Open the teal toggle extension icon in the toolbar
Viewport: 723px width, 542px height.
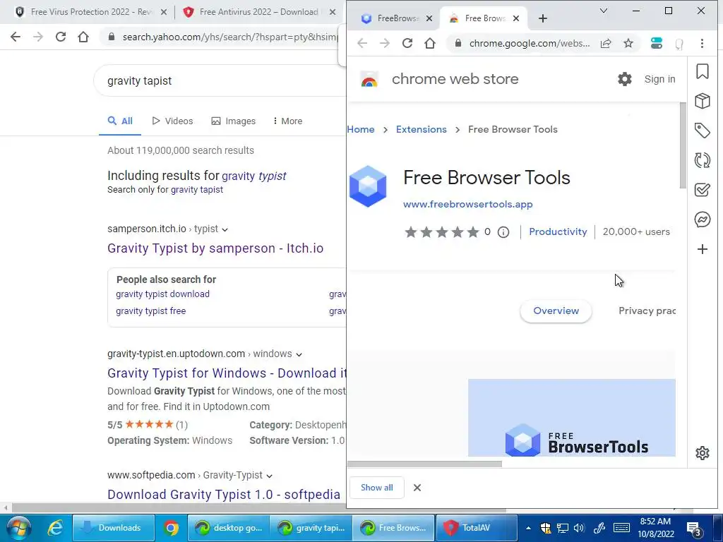(x=656, y=43)
